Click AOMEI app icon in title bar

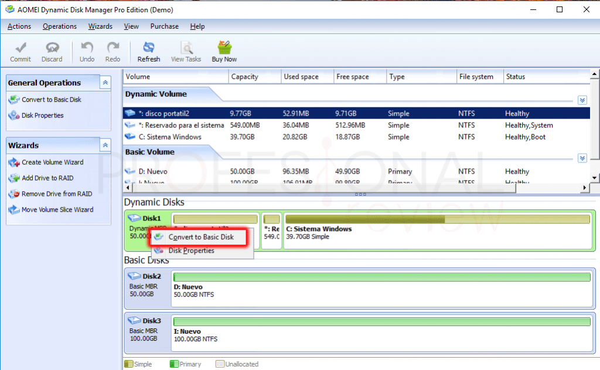9,9
